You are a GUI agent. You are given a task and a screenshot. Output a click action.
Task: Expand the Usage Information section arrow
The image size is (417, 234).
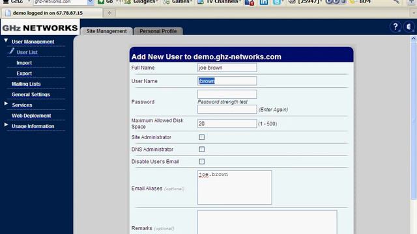pos(6,125)
